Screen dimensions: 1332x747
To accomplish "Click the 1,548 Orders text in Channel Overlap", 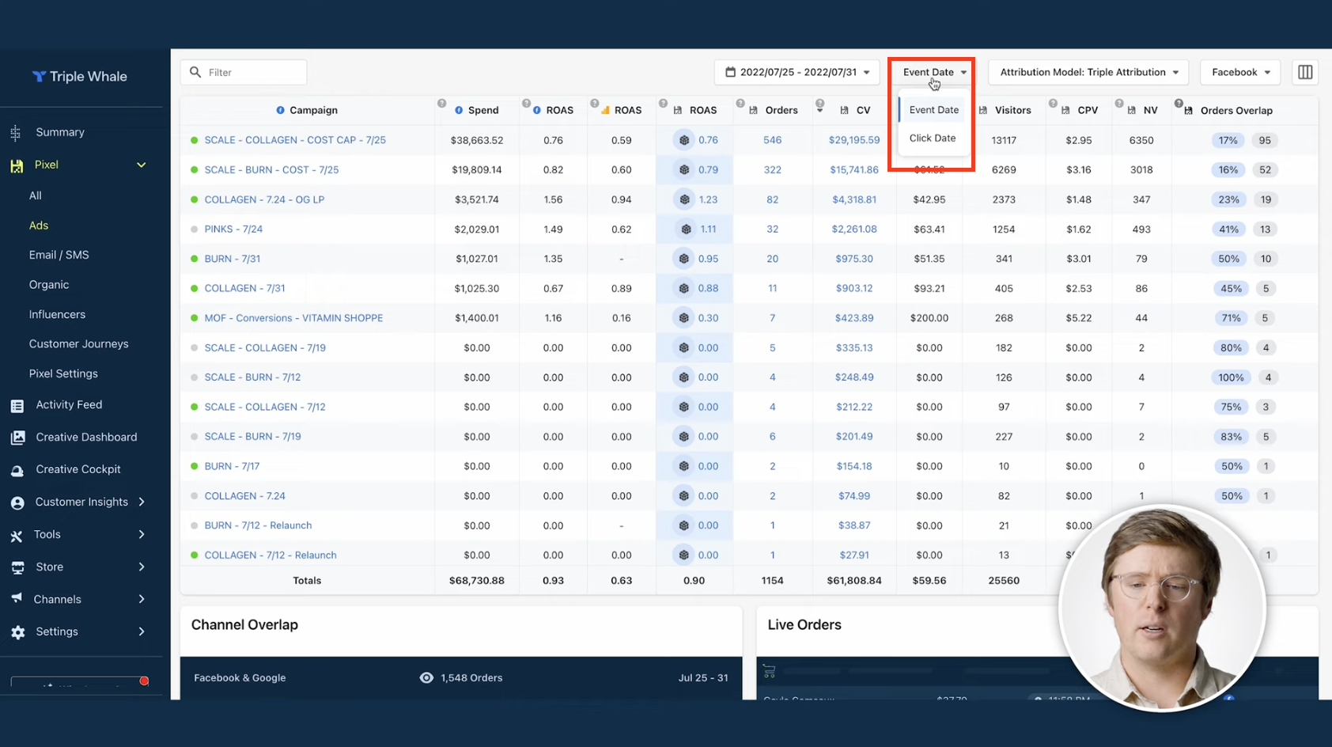I will [x=471, y=677].
